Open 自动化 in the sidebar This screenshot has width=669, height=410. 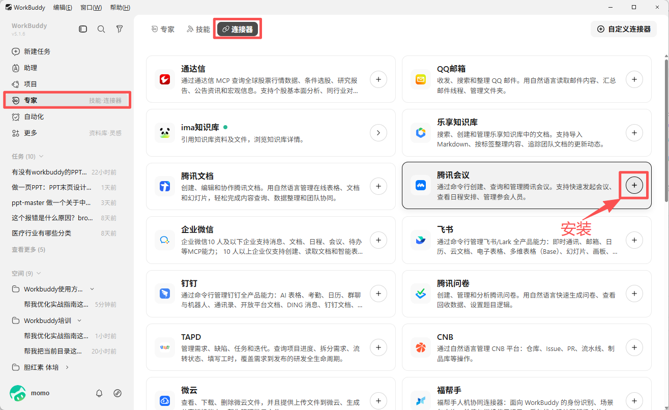click(67, 116)
